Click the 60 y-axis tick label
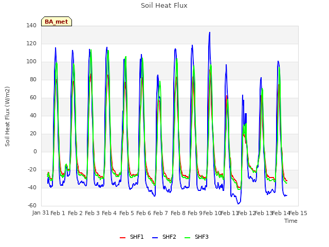 (x=33, y=98)
